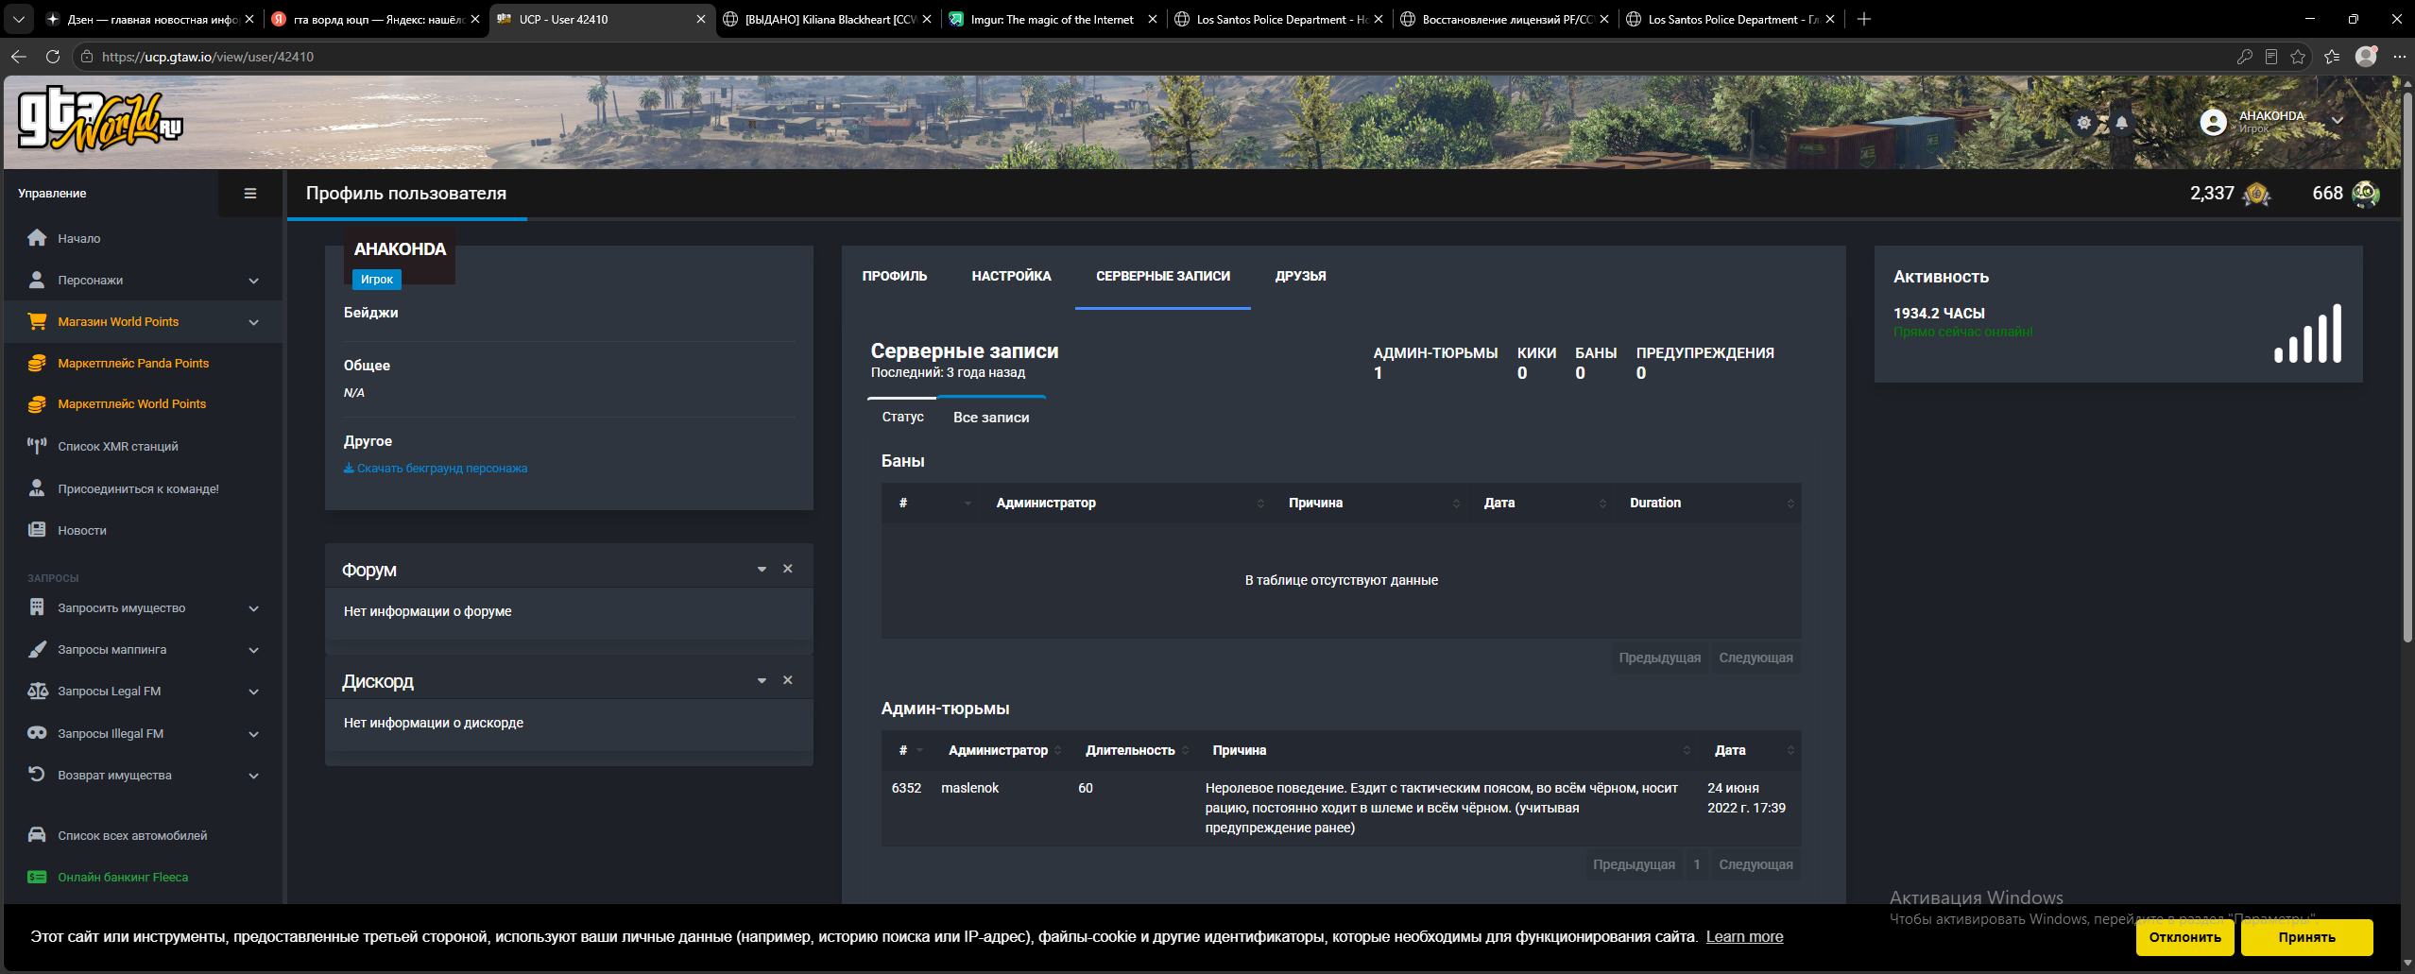Screen dimensions: 2415x974
Task: Click the Новости newspaper icon
Action: pyautogui.click(x=37, y=530)
